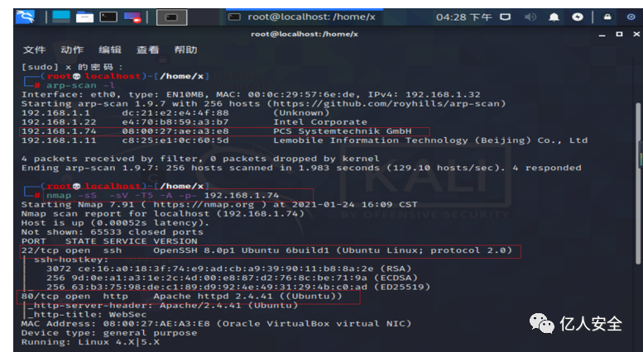Open the 帮助 menu
The width and height of the screenshot is (643, 352).
click(185, 50)
